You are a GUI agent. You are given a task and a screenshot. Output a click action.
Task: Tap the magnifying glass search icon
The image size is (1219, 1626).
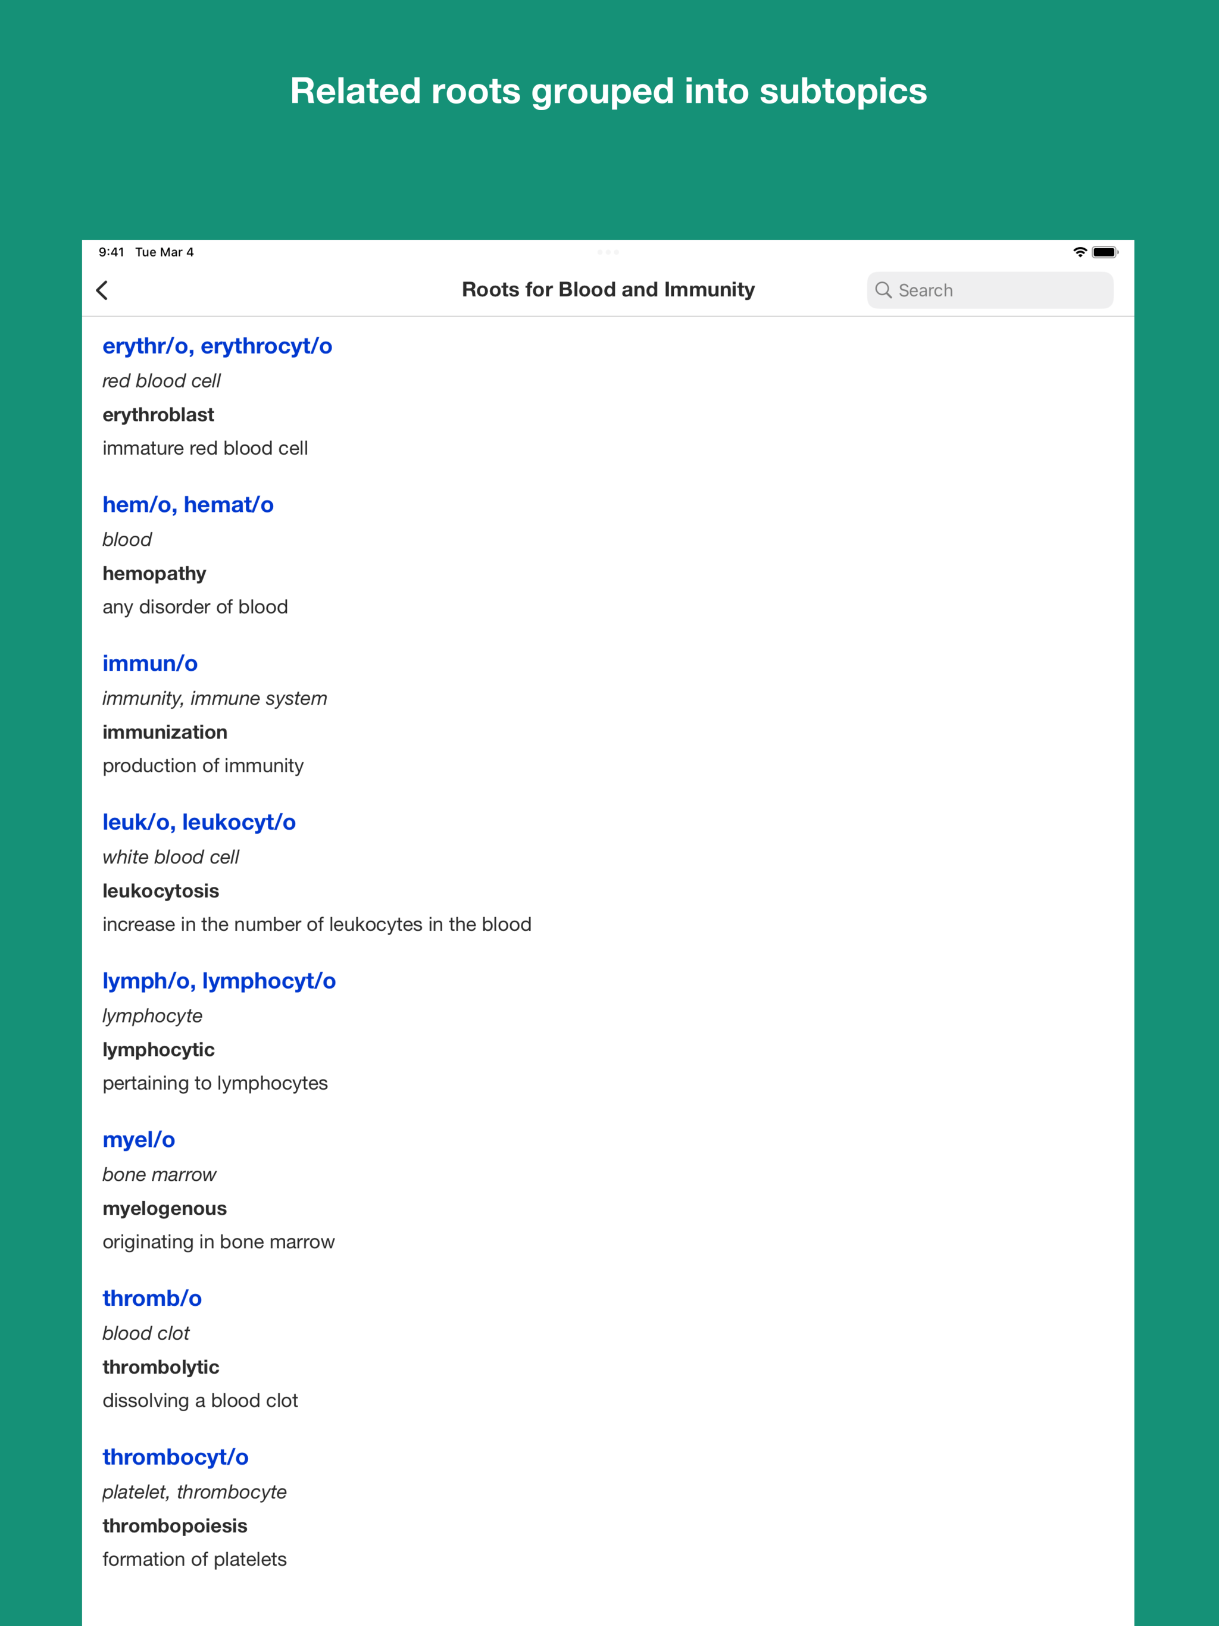click(x=883, y=290)
